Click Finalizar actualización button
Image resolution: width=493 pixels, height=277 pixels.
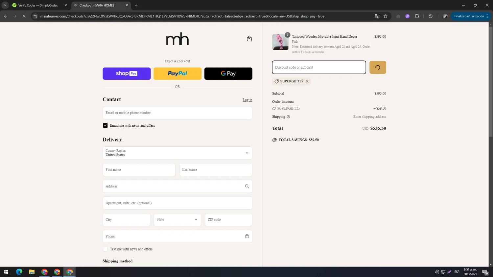470,16
